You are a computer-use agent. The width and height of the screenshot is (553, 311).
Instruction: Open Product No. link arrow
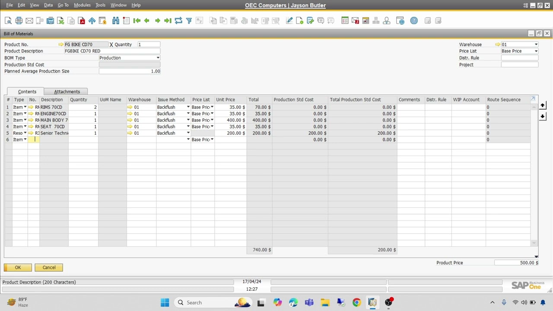click(x=61, y=44)
